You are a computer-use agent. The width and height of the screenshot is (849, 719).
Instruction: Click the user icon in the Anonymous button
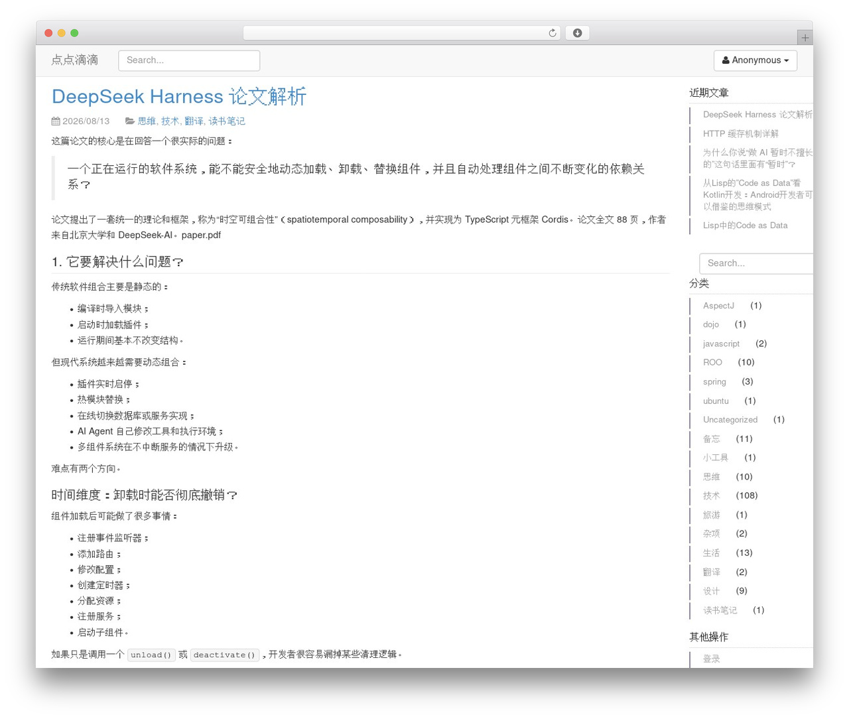tap(726, 60)
